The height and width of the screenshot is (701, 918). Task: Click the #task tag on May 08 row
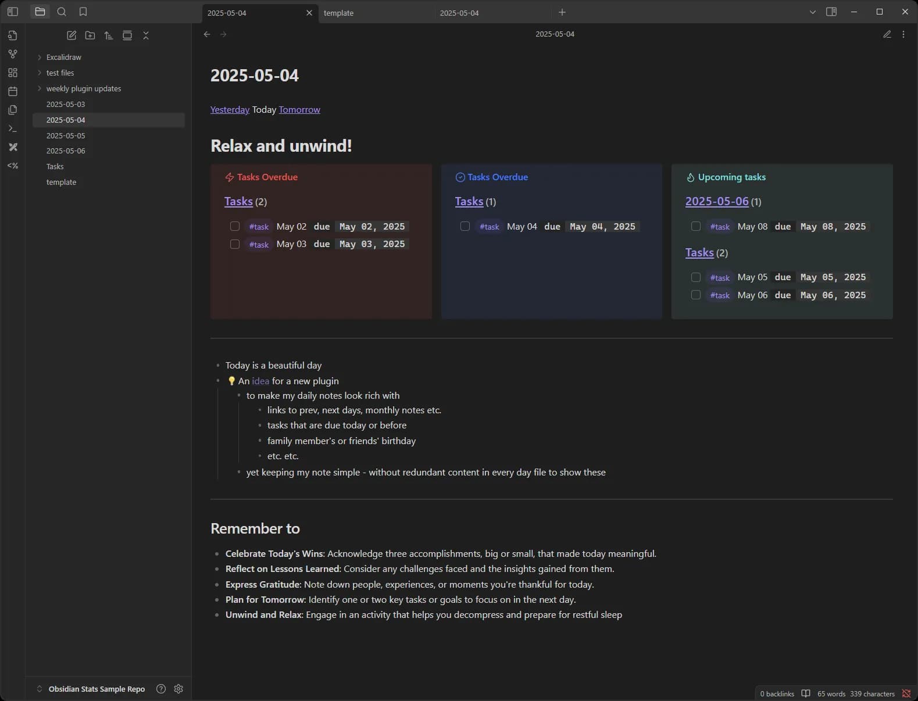(x=720, y=227)
